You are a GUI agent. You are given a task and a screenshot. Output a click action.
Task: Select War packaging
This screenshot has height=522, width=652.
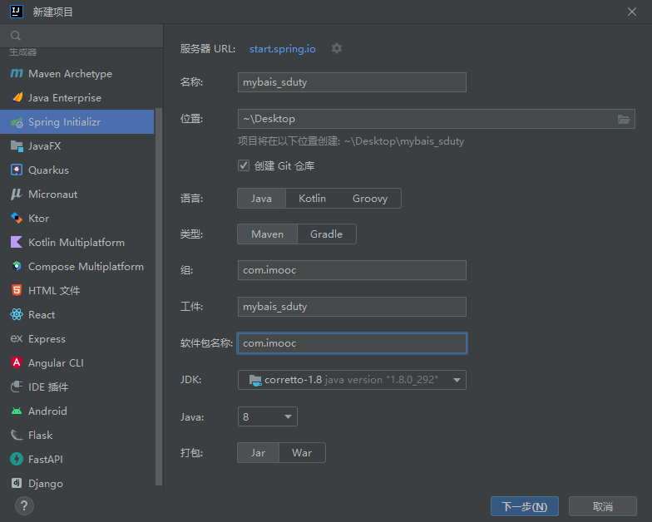point(302,452)
